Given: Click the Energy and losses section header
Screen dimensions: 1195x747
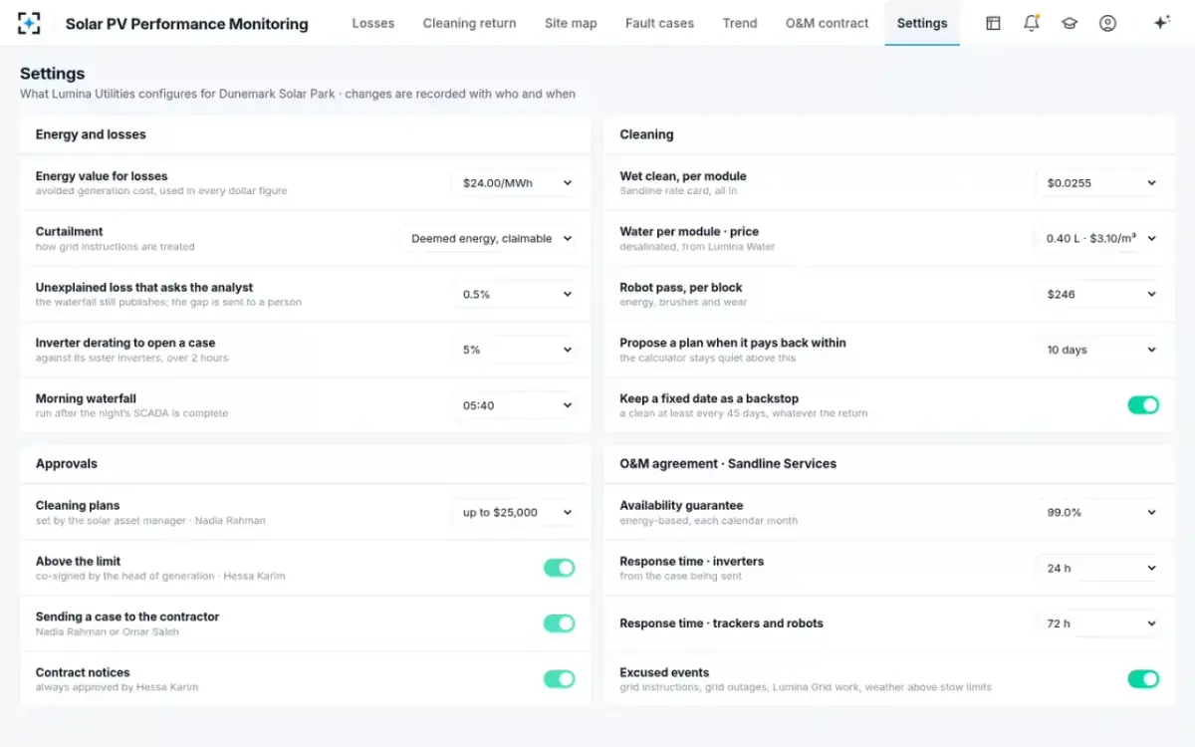Looking at the screenshot, I should coord(91,134).
